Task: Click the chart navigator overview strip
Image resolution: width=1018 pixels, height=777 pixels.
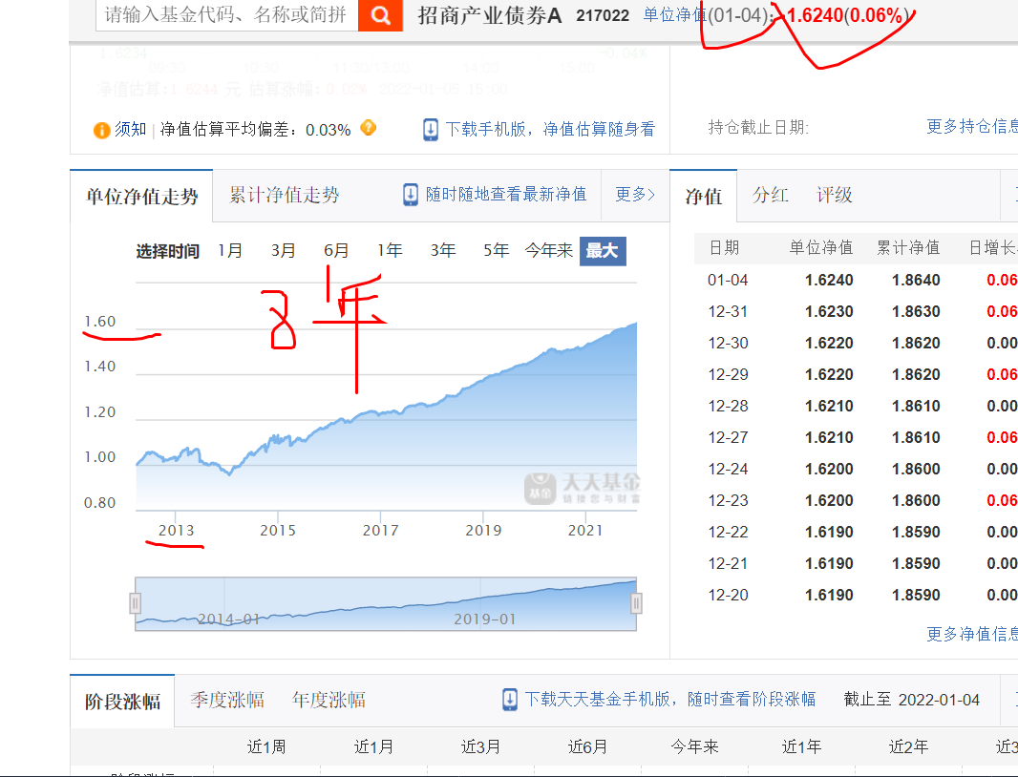Action: 386,603
